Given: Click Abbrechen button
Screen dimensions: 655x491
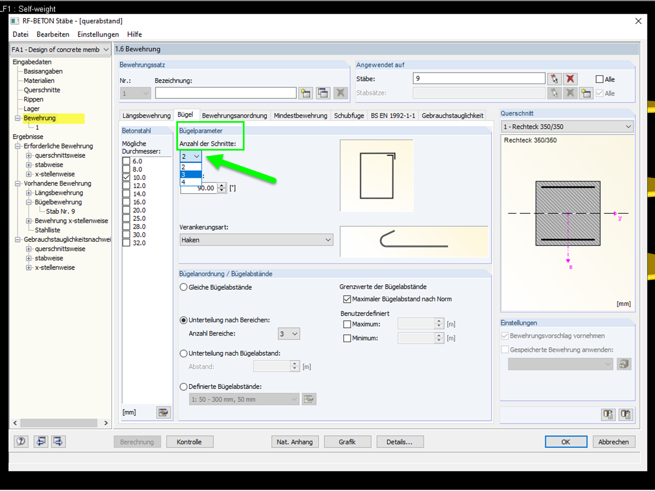Looking at the screenshot, I should (614, 442).
